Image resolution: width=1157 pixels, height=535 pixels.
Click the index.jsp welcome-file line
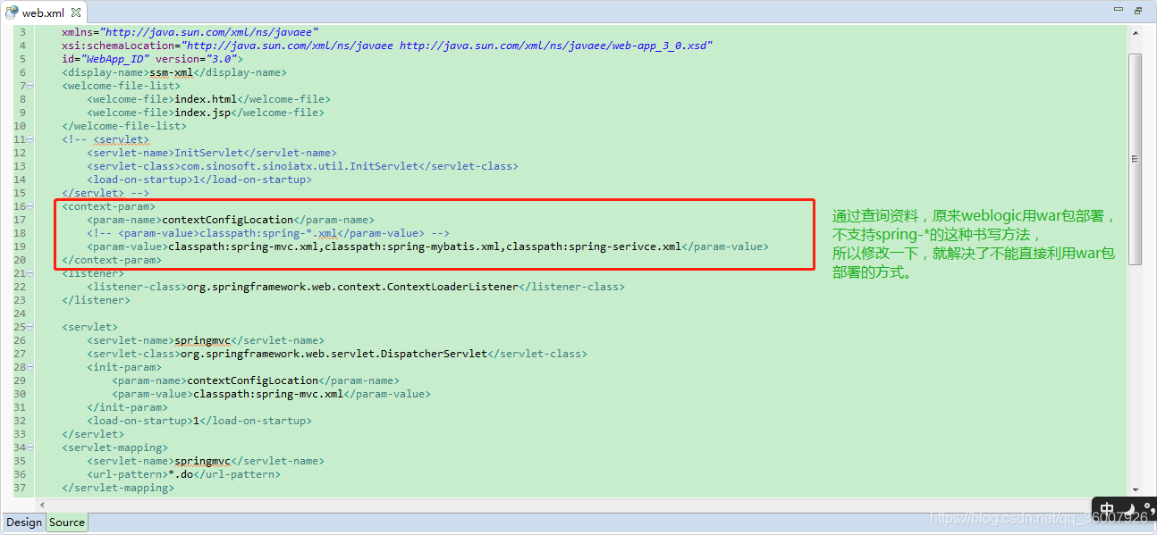205,113
